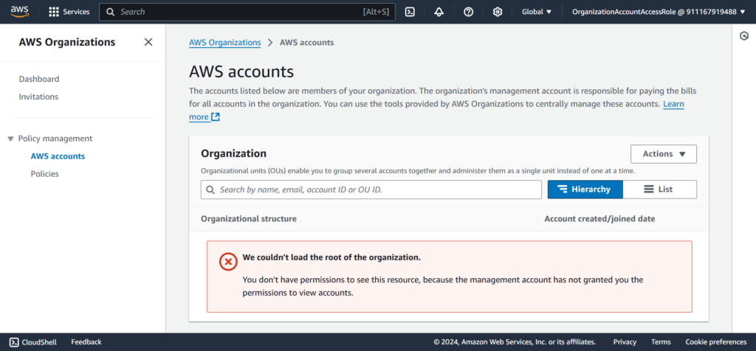Click the AWS logo home icon
Screen dimensions: 756x351
click(x=19, y=12)
